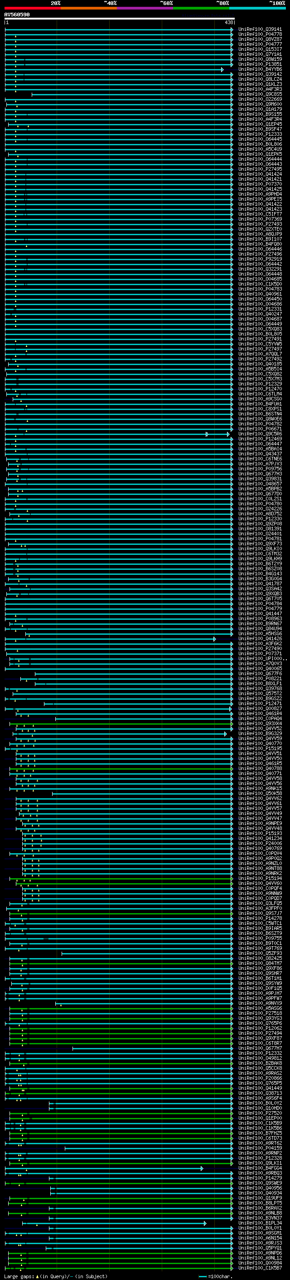Select hit UniRef100_Q8VZ87
Screen dimensions: 290x1280
pos(260,39)
